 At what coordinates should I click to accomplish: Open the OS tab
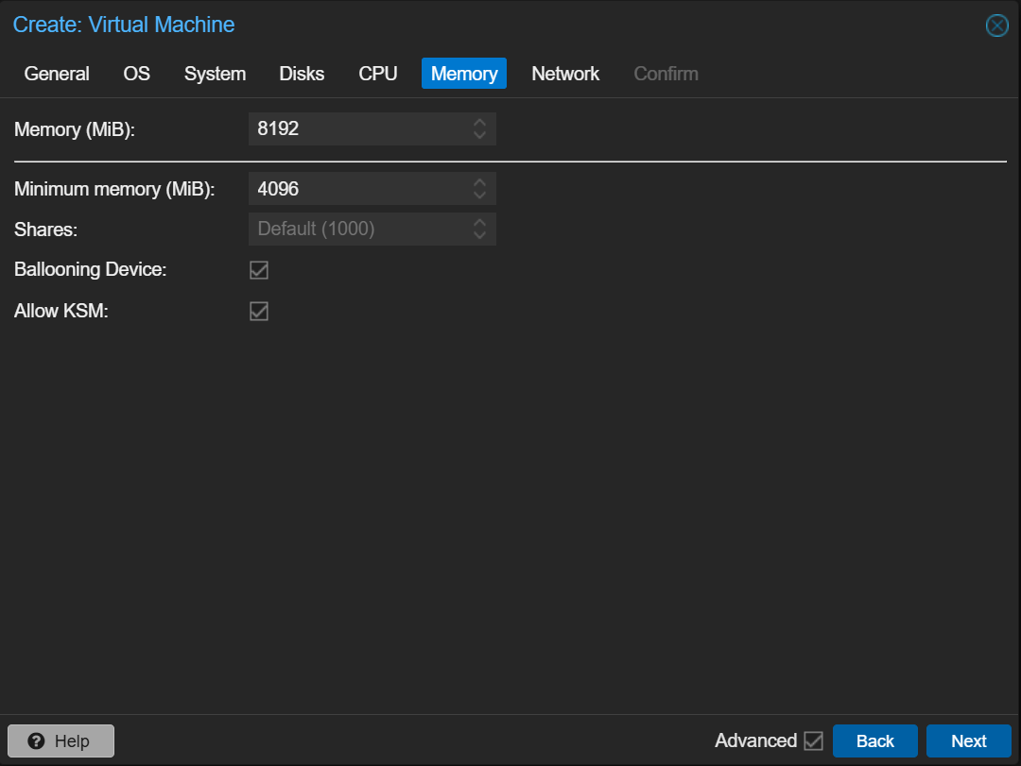point(137,74)
